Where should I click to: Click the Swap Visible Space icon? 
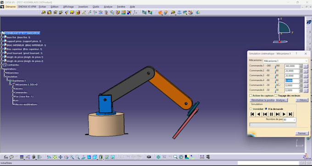(112, 157)
